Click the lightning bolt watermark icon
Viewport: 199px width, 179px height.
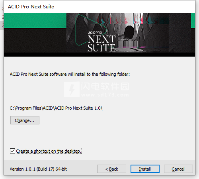[x=72, y=89]
